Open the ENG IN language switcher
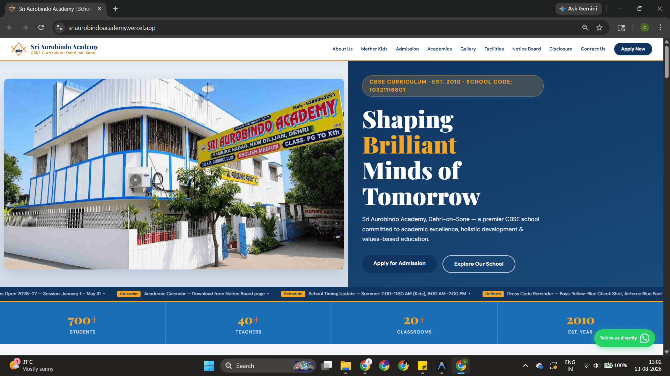The image size is (670, 376). pyautogui.click(x=570, y=366)
